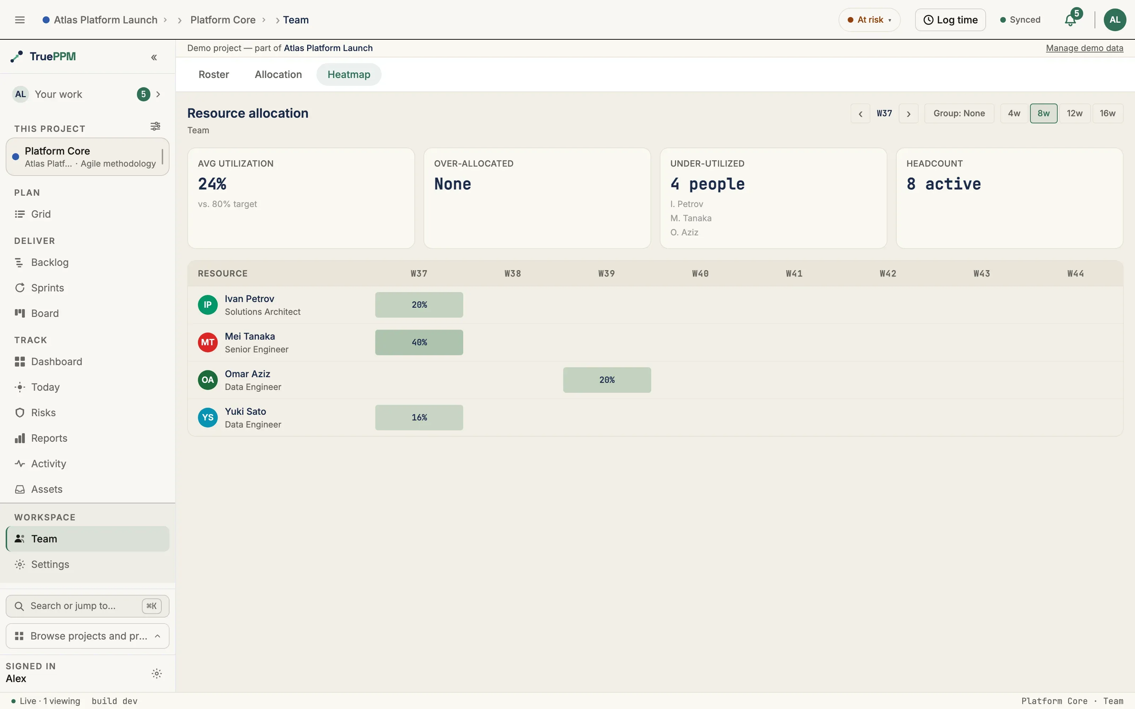The image size is (1135, 709).
Task: Click the AL user avatar
Action: click(1115, 20)
